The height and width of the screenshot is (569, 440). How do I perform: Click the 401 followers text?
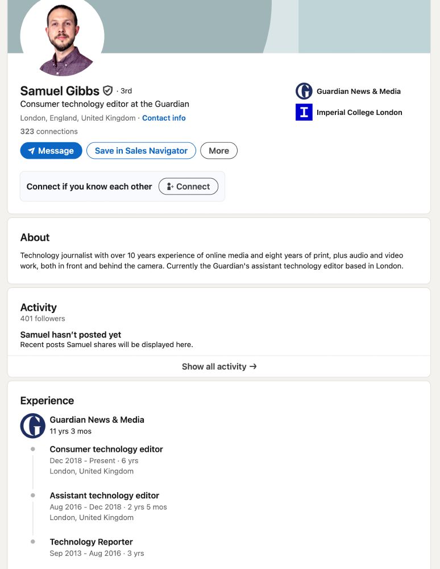(x=43, y=319)
